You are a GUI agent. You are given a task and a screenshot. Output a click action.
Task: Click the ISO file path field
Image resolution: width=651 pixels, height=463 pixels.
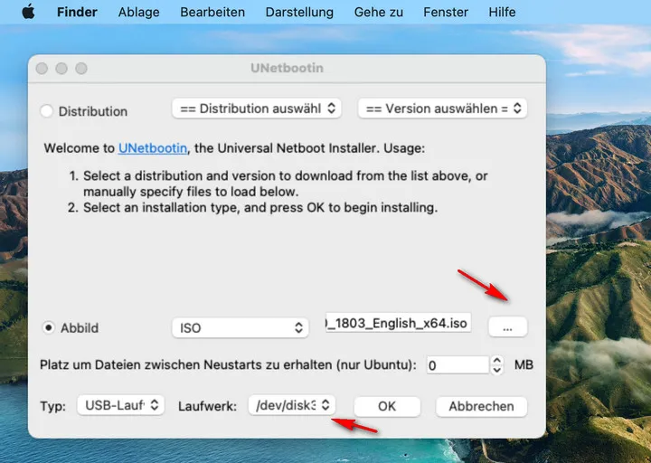pos(398,323)
